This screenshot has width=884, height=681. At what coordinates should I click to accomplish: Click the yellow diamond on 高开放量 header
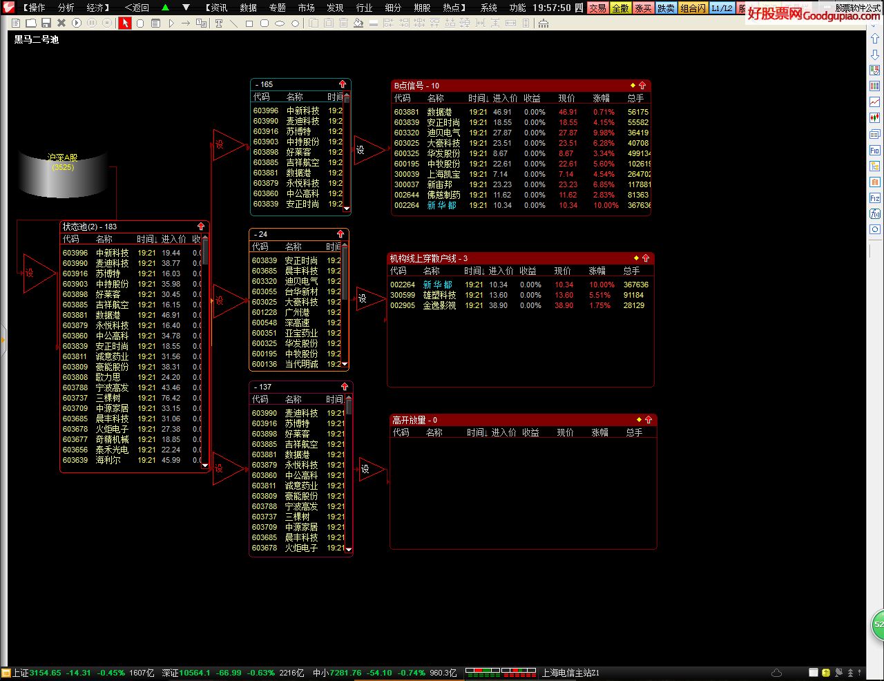click(639, 420)
